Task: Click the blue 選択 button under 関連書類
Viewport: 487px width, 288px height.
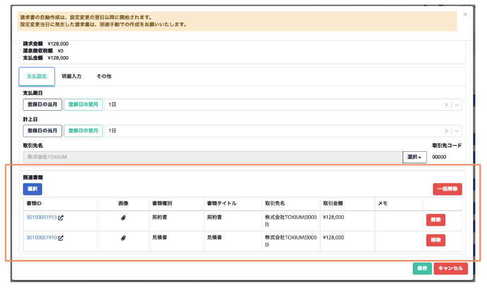Action: coord(33,189)
